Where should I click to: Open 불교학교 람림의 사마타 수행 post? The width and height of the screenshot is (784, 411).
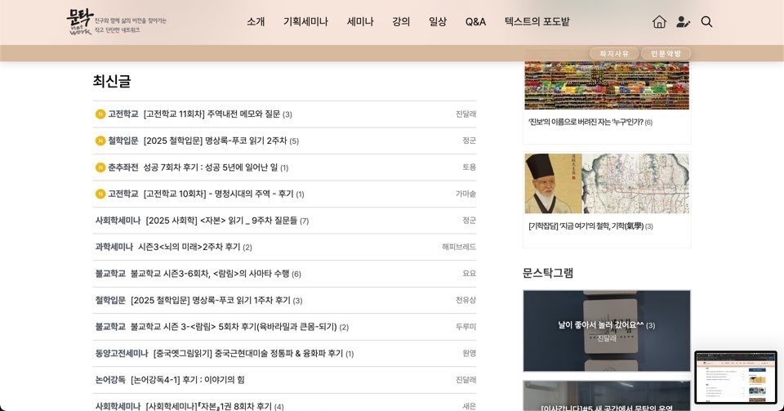210,274
